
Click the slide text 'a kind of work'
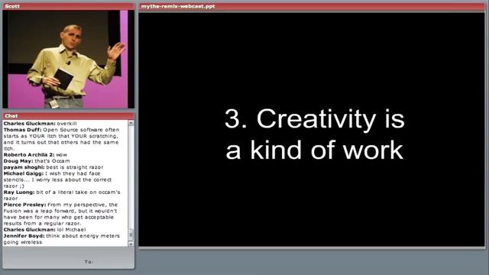pyautogui.click(x=314, y=150)
